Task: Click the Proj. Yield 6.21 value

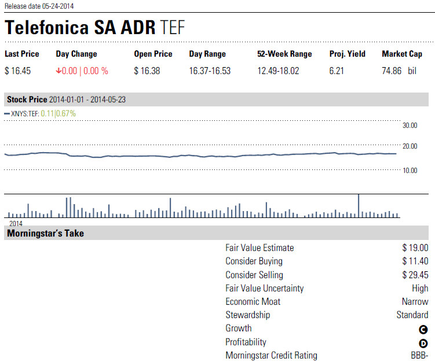Action: click(337, 71)
